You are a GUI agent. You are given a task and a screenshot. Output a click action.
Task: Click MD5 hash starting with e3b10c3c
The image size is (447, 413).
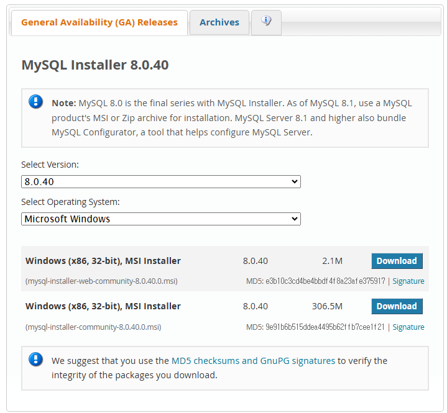[x=325, y=281]
